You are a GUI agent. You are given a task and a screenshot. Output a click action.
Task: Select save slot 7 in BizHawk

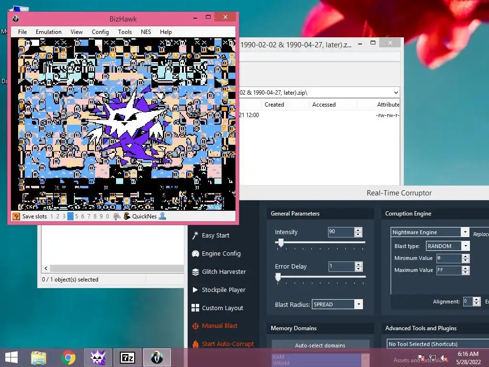(89, 216)
